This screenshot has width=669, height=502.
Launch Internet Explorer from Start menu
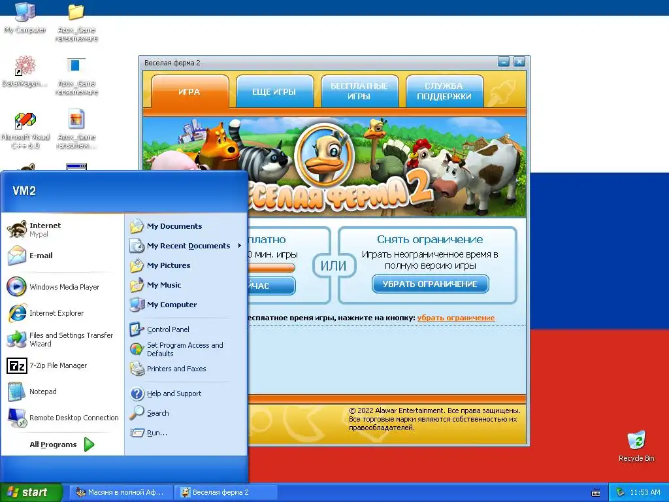(x=62, y=313)
